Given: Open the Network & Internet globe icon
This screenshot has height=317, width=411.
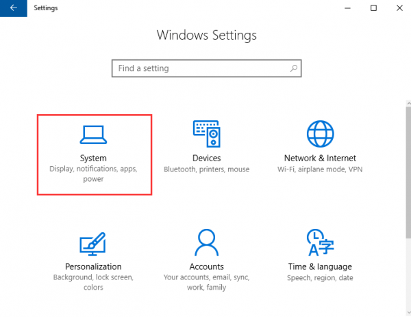Looking at the screenshot, I should pos(320,134).
